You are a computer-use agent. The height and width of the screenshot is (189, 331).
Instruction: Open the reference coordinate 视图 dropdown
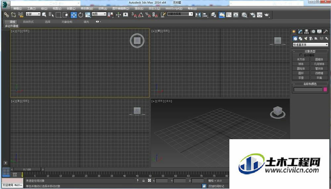tap(99, 14)
